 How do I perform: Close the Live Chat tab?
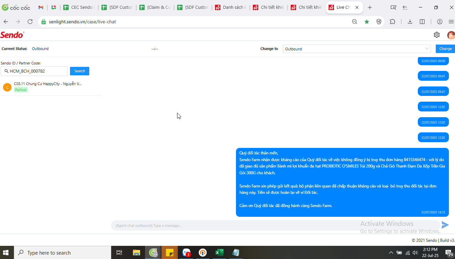coord(357,7)
